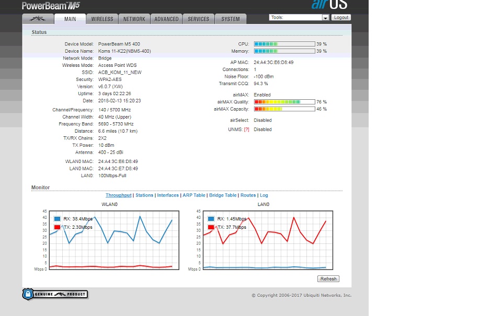Screen dimensions: 502x316
Task: Switch to the MAIN tab
Action: coord(70,19)
